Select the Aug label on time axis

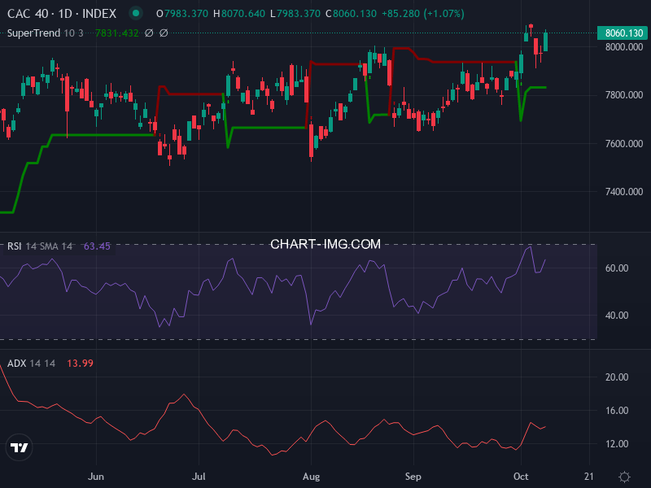coord(309,476)
